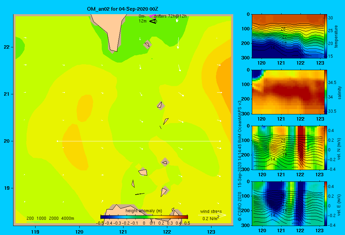This screenshot has height=235, width=345.
Task: Click the "300" depth tick on the salinity panel
Action: 245,114
